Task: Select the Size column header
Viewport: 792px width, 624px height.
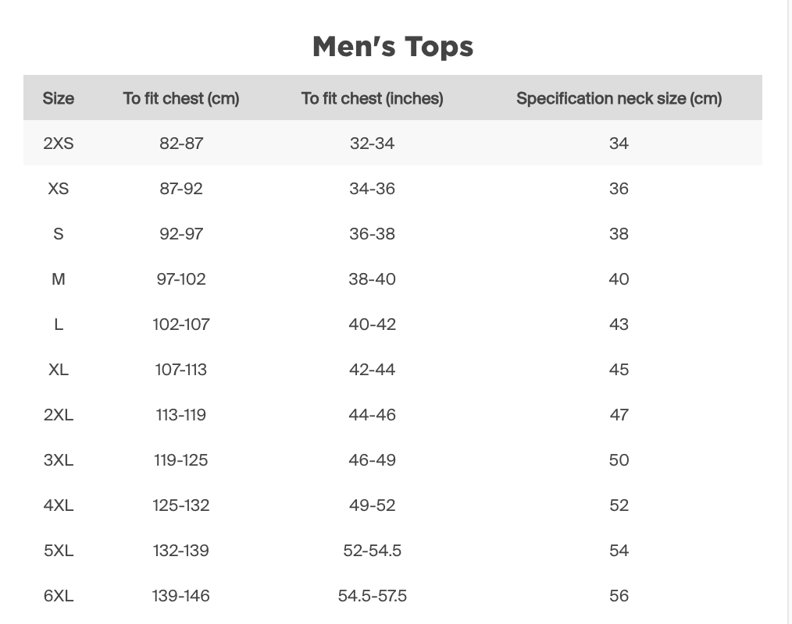Action: [x=58, y=98]
